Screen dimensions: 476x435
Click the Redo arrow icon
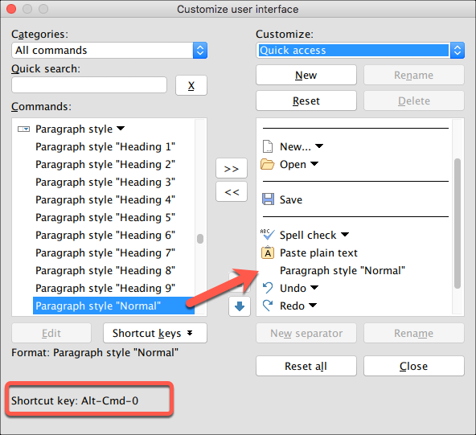point(268,306)
